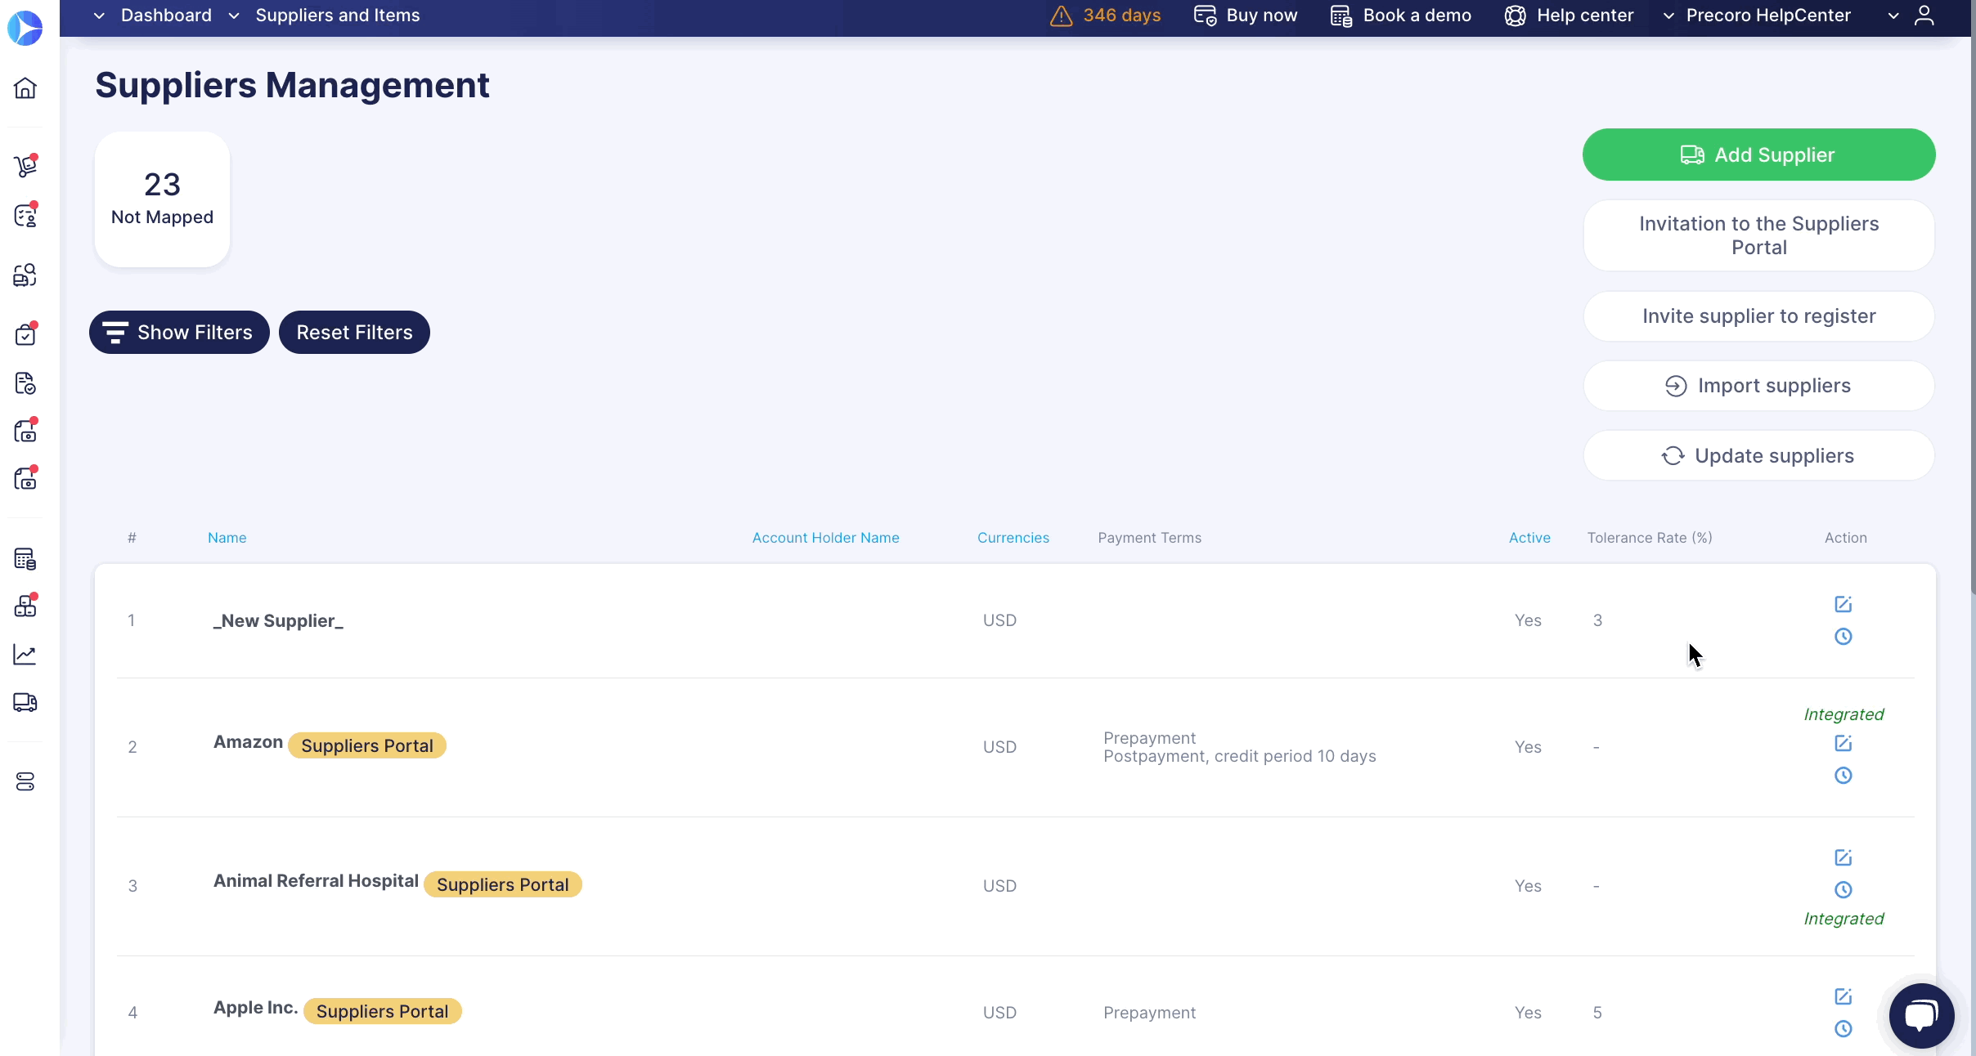
Task: Open the checklist-with-person sidebar icon
Action: pyautogui.click(x=25, y=215)
